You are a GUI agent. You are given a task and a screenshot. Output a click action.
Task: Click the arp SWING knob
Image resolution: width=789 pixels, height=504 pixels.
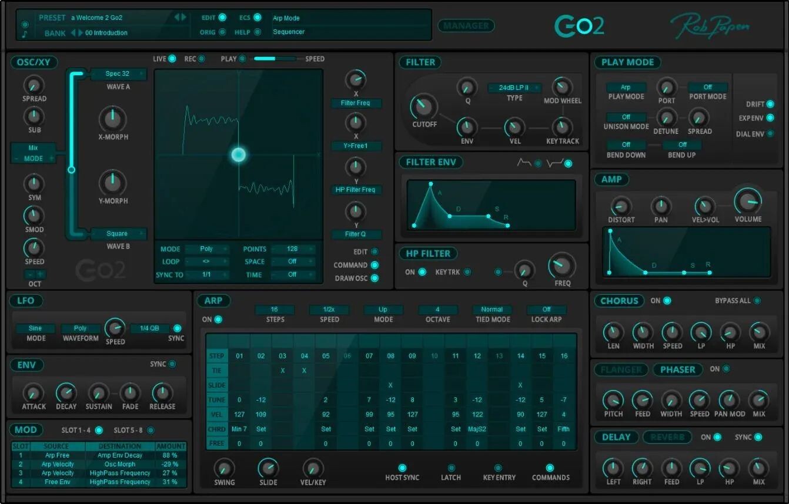[x=224, y=468]
